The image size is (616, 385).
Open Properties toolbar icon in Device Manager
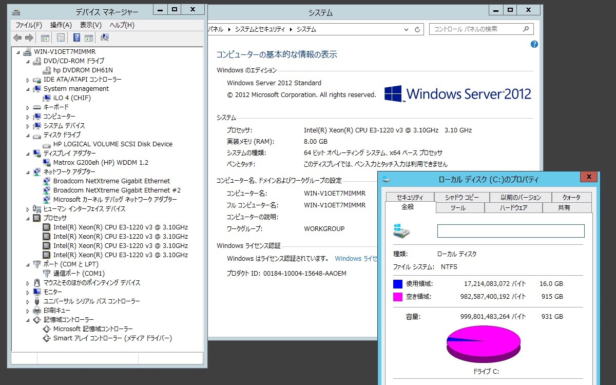click(x=61, y=37)
